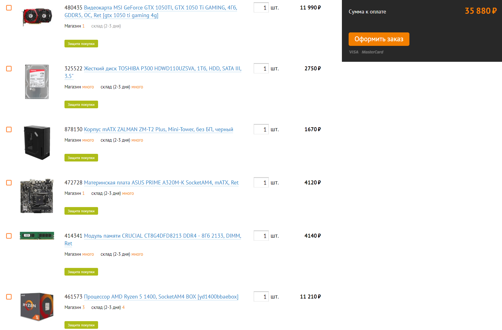Viewport: 502px width, 330px height.
Task: Check the box for ASUS PRIME A320M-K motherboard
Action: [9, 183]
